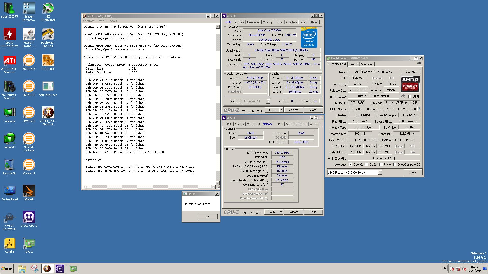The height and width of the screenshot is (274, 488).
Task: Launch 3DMark03 desktop icon
Action: 29,62
